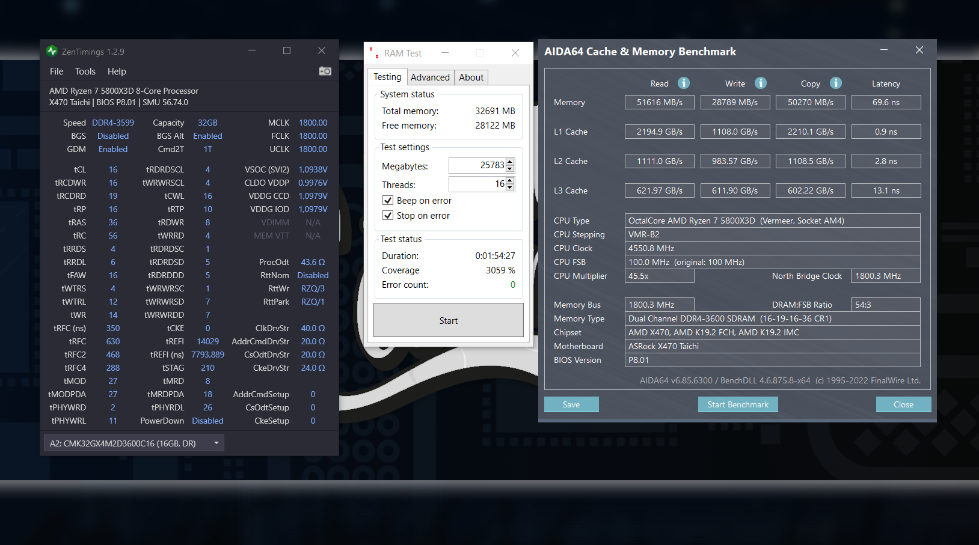The width and height of the screenshot is (979, 545).
Task: Open the File menu in ZenTimings
Action: (57, 71)
